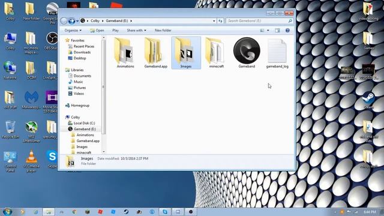Open Skype from the taskbar

pos(165,212)
